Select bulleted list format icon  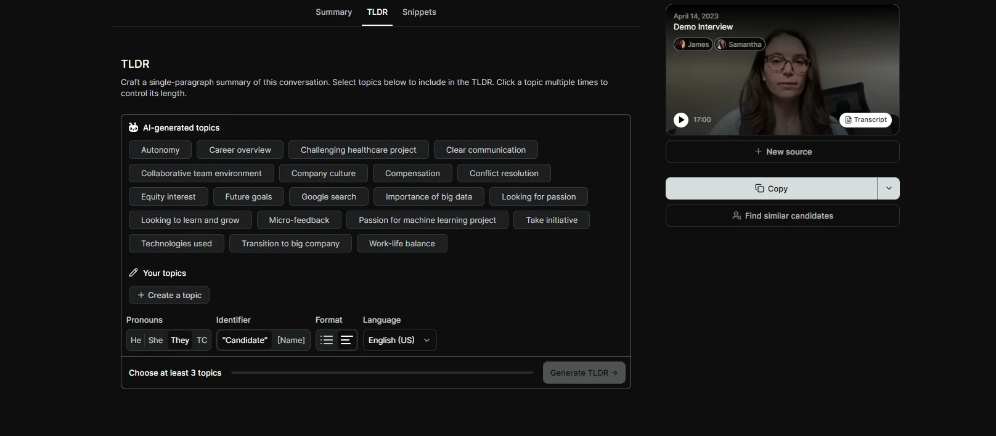click(327, 340)
